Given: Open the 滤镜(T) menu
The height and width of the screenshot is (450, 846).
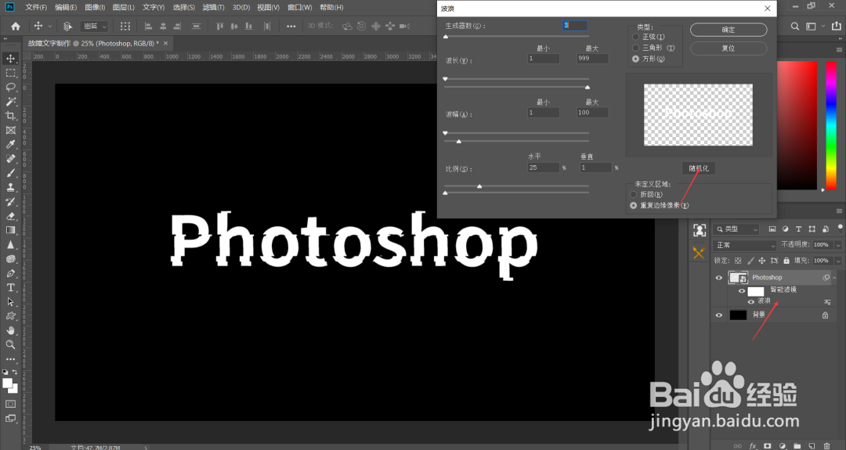Looking at the screenshot, I should (213, 8).
